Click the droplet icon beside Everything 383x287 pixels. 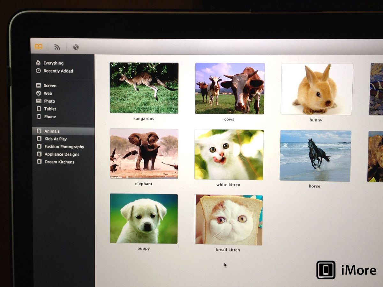point(38,63)
